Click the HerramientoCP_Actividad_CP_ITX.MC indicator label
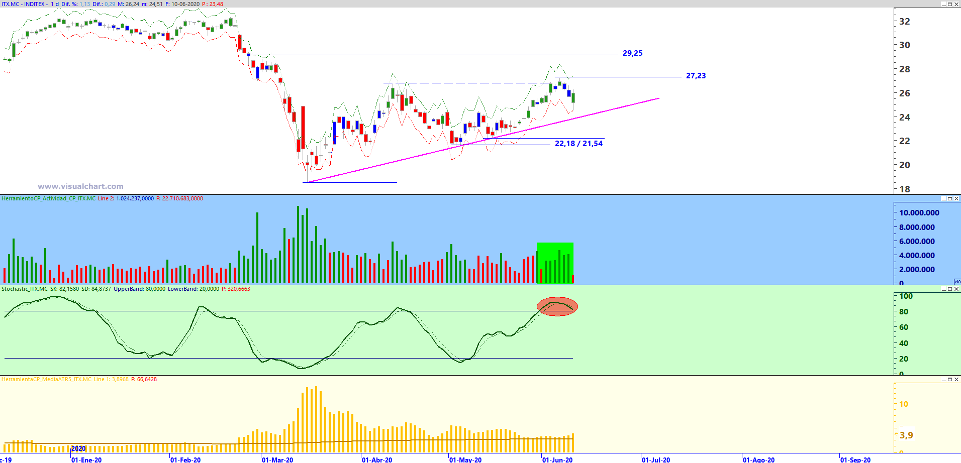This screenshot has height=463, width=961. (x=48, y=198)
